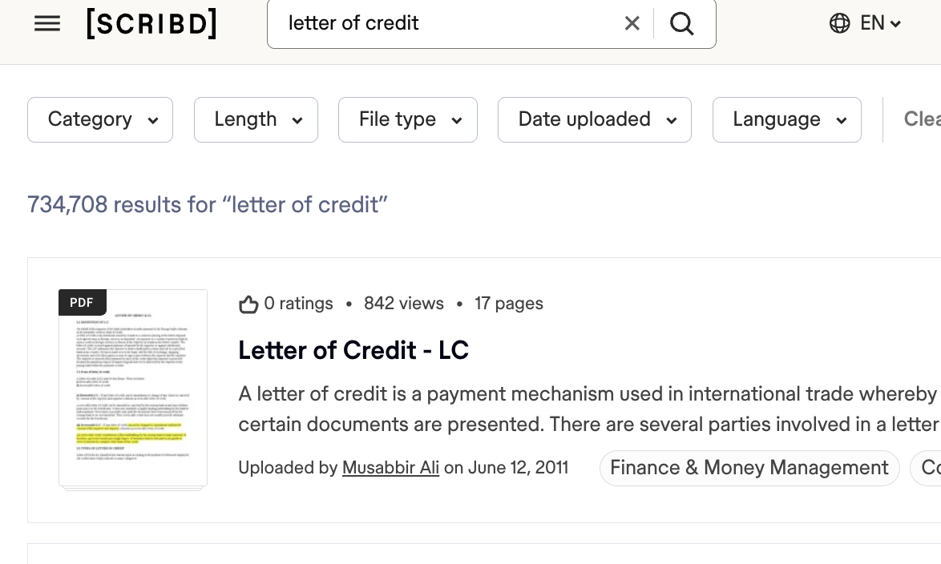Viewport: 941px width, 564px height.
Task: Open the hamburger navigation menu
Action: 47,23
